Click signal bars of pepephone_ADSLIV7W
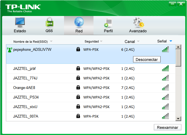 [x=165, y=49]
